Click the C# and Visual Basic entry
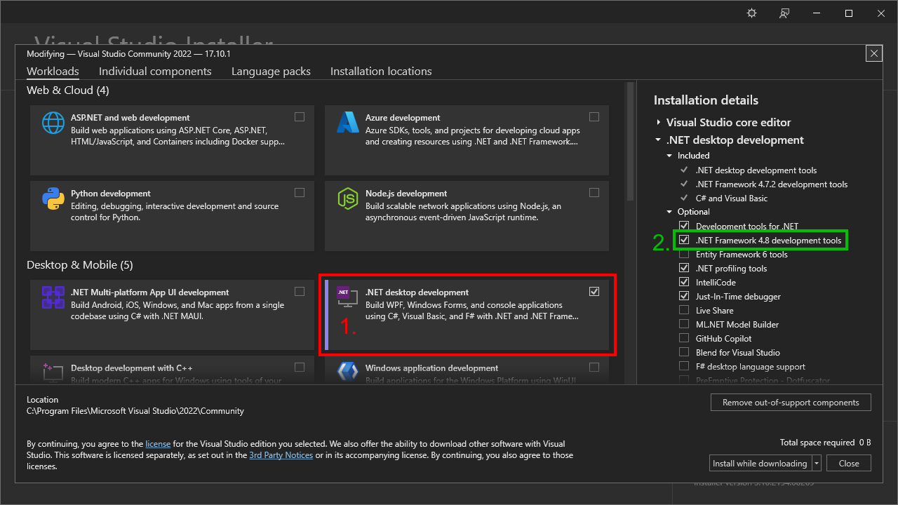This screenshot has height=505, width=898. (732, 198)
